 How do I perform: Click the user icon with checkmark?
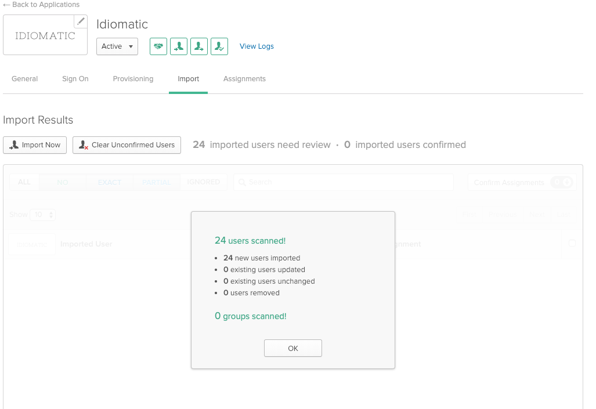point(219,46)
